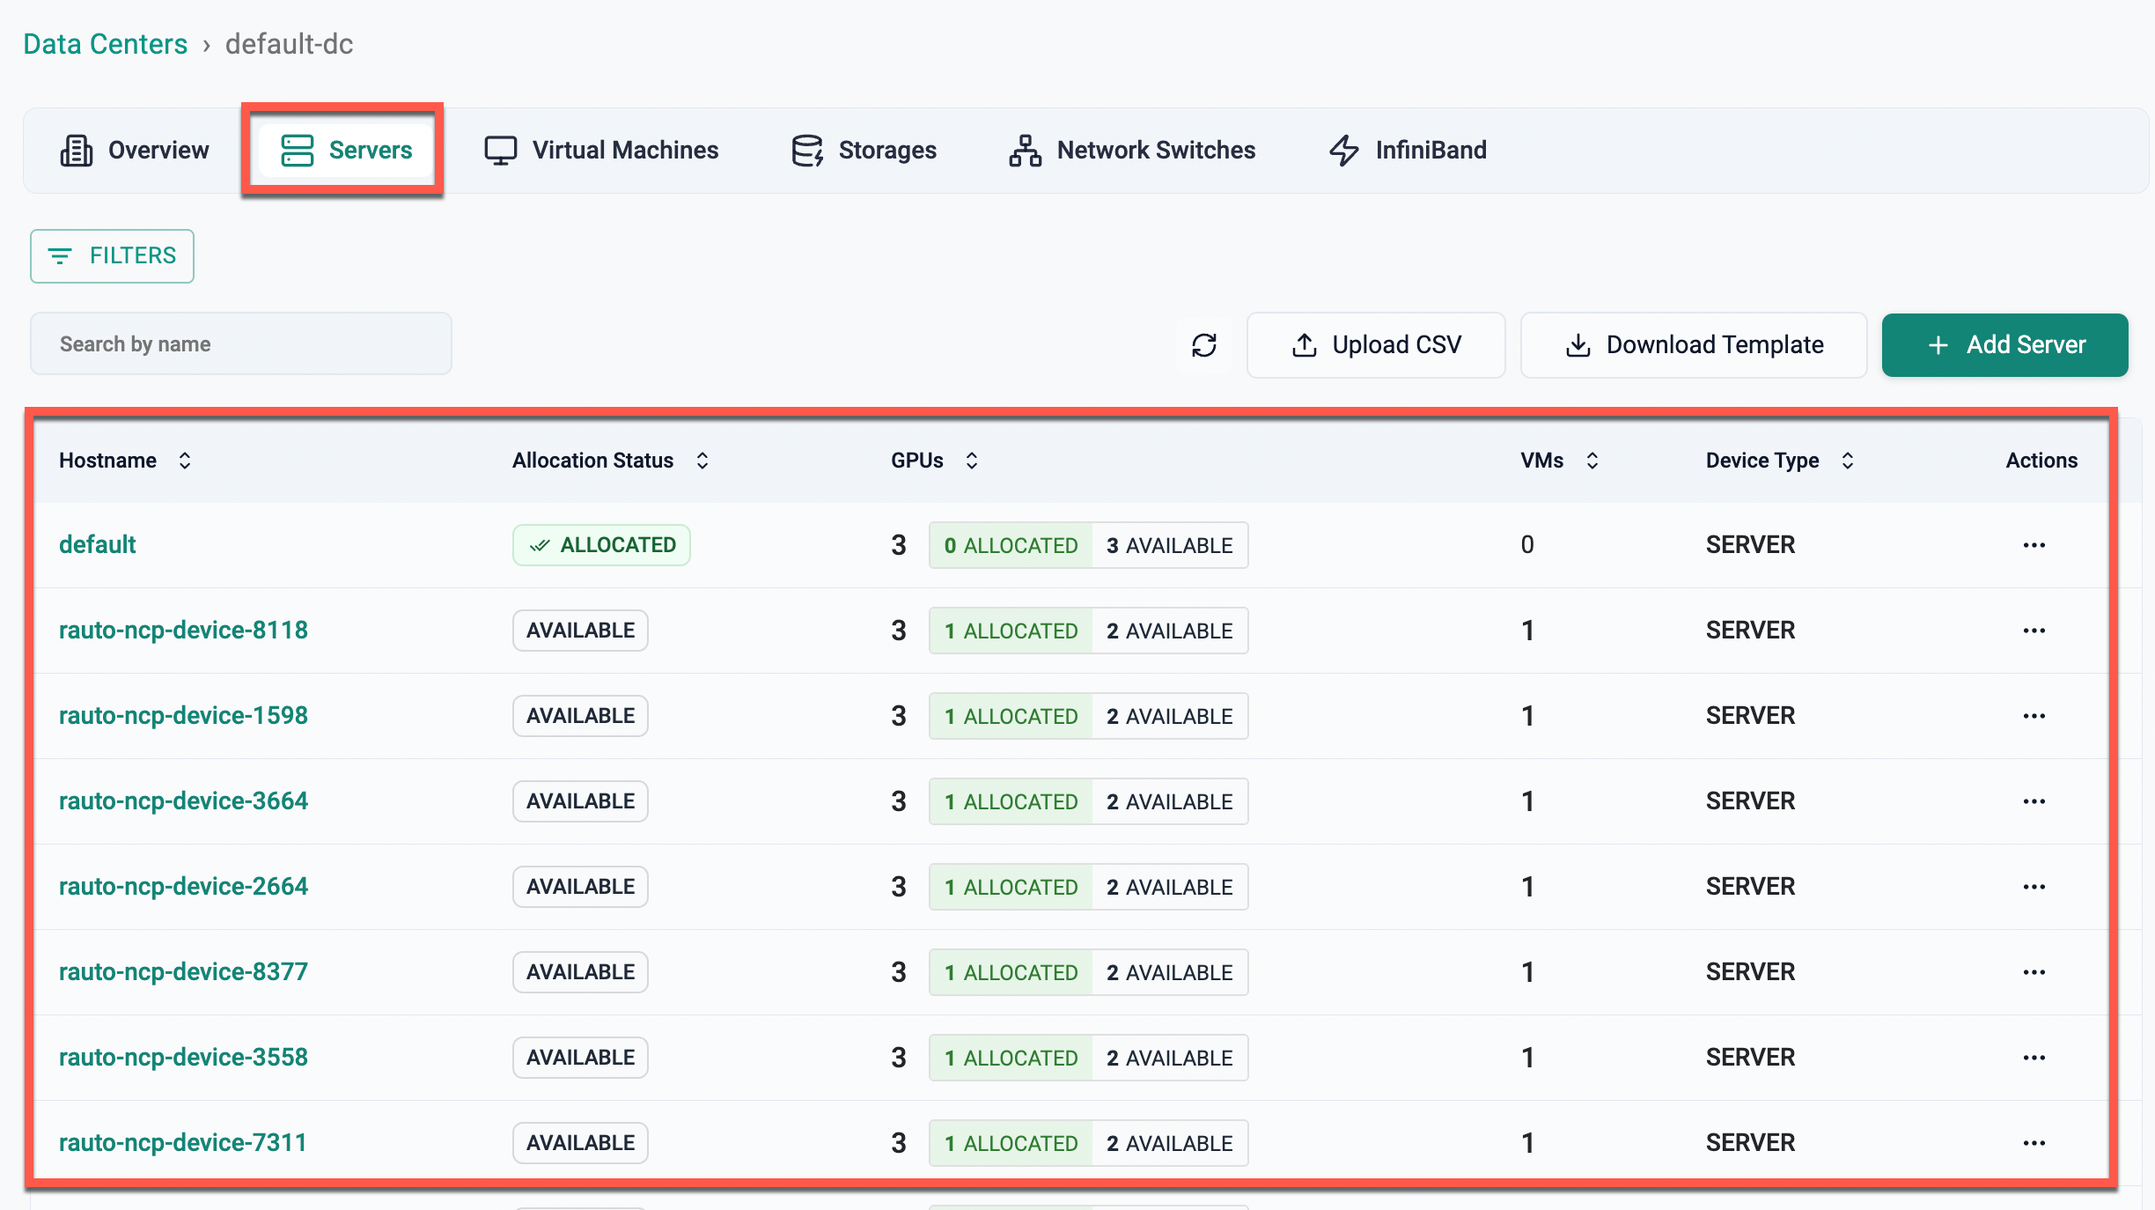Open actions menu for rauto-ncp-device-8118
2155x1210 pixels.
[x=2034, y=631]
